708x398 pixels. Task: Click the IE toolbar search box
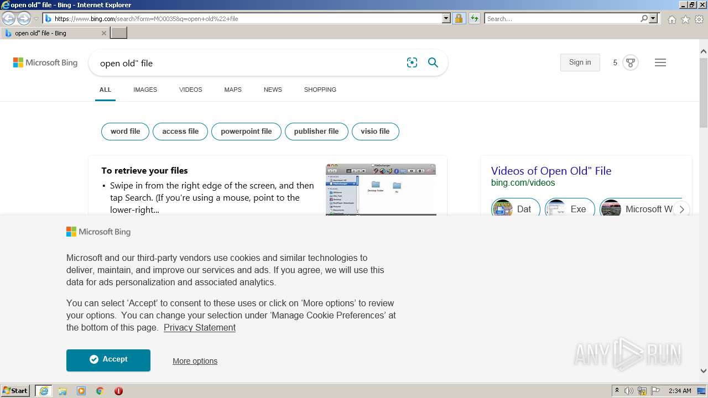562,19
